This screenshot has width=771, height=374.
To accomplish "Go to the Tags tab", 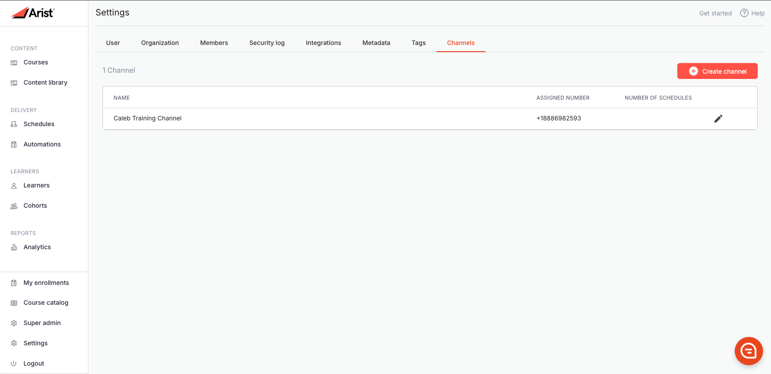I will 419,43.
